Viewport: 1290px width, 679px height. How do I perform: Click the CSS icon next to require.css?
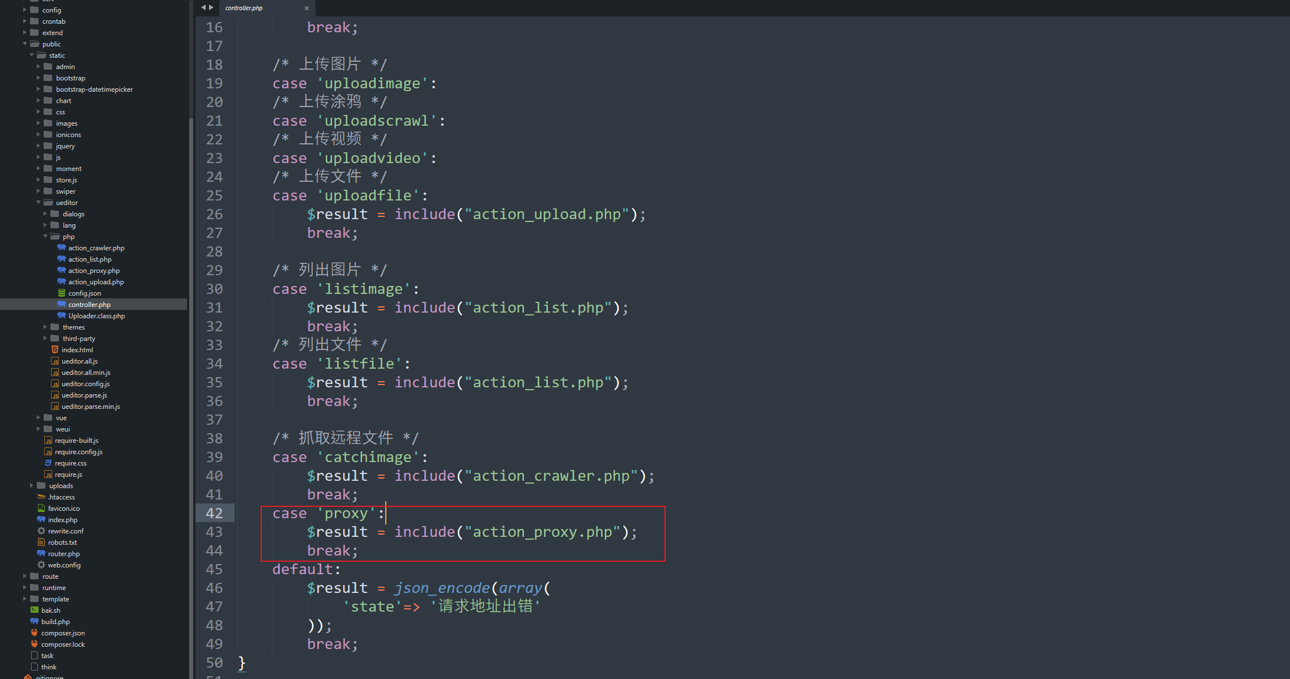pos(48,463)
